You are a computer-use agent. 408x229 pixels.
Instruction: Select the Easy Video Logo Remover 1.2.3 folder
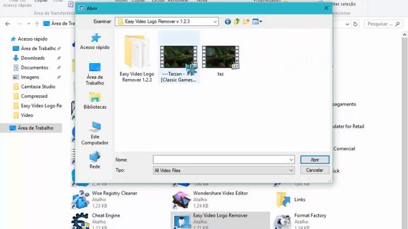pos(136,59)
